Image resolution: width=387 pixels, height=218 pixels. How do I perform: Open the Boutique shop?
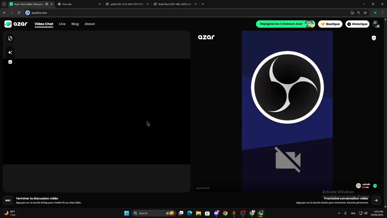[x=330, y=24]
